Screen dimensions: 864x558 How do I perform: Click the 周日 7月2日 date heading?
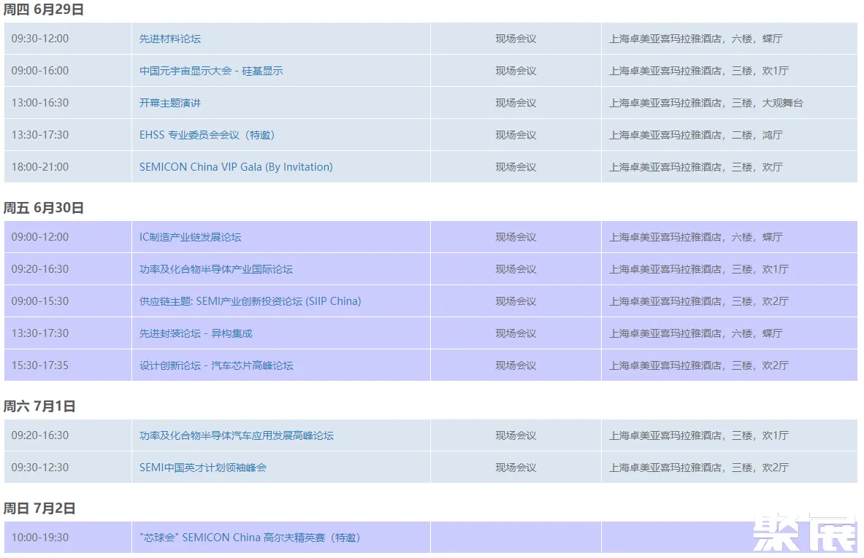tap(39, 508)
